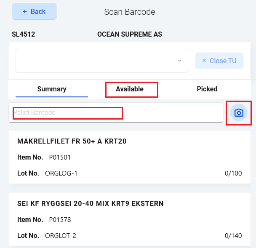Tap the camera scan icon
The height and width of the screenshot is (248, 256).
point(239,113)
